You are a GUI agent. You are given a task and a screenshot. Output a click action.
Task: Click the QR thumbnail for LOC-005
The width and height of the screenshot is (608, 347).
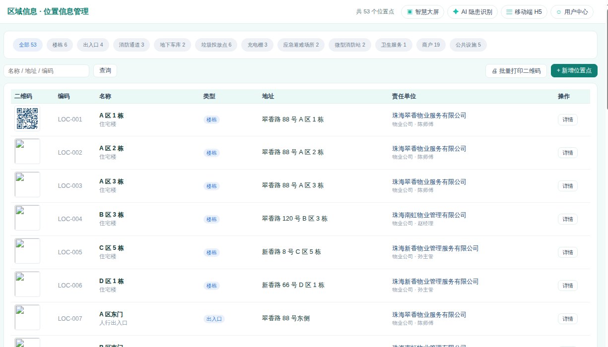pyautogui.click(x=27, y=251)
